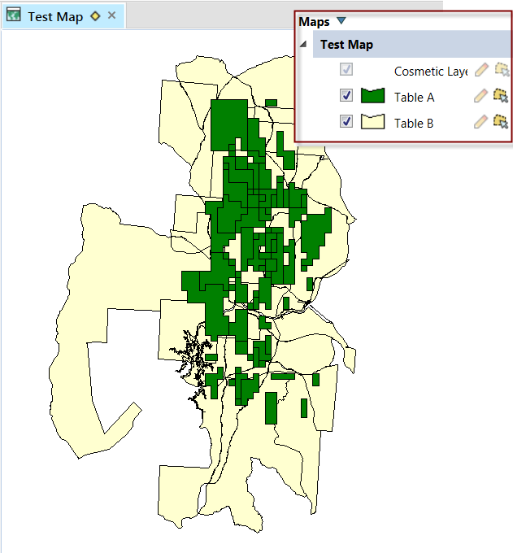This screenshot has width=513, height=553.
Task: Select the Test Map tab
Action: coord(55,16)
